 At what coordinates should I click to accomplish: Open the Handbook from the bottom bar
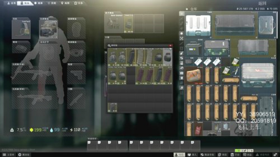235,155
